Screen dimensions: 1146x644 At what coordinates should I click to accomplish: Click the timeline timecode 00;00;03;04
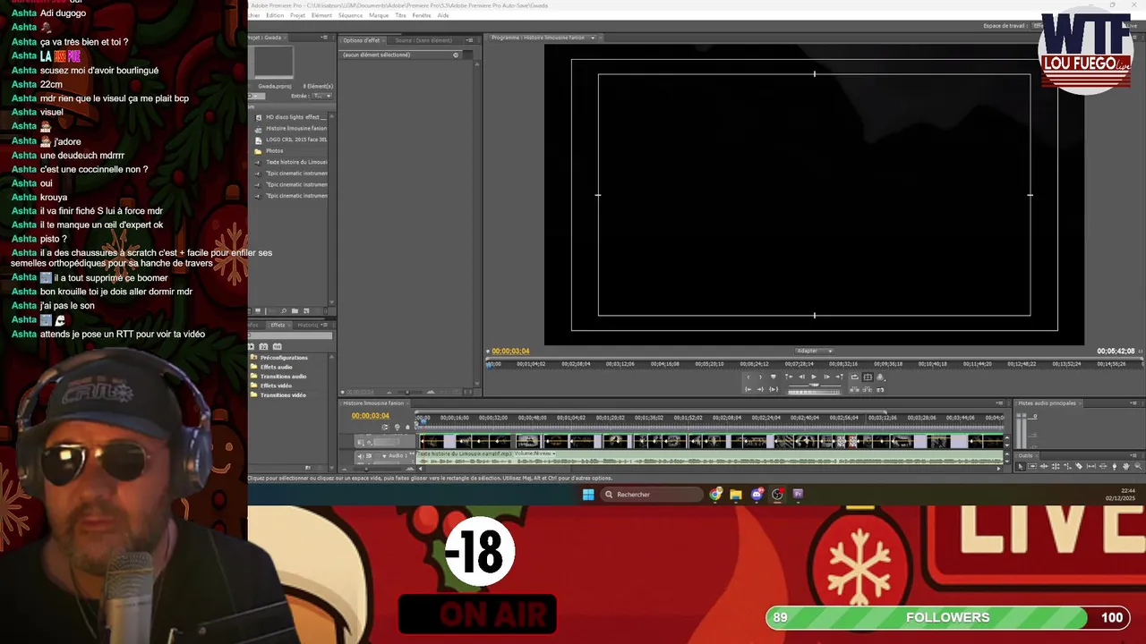pos(370,416)
